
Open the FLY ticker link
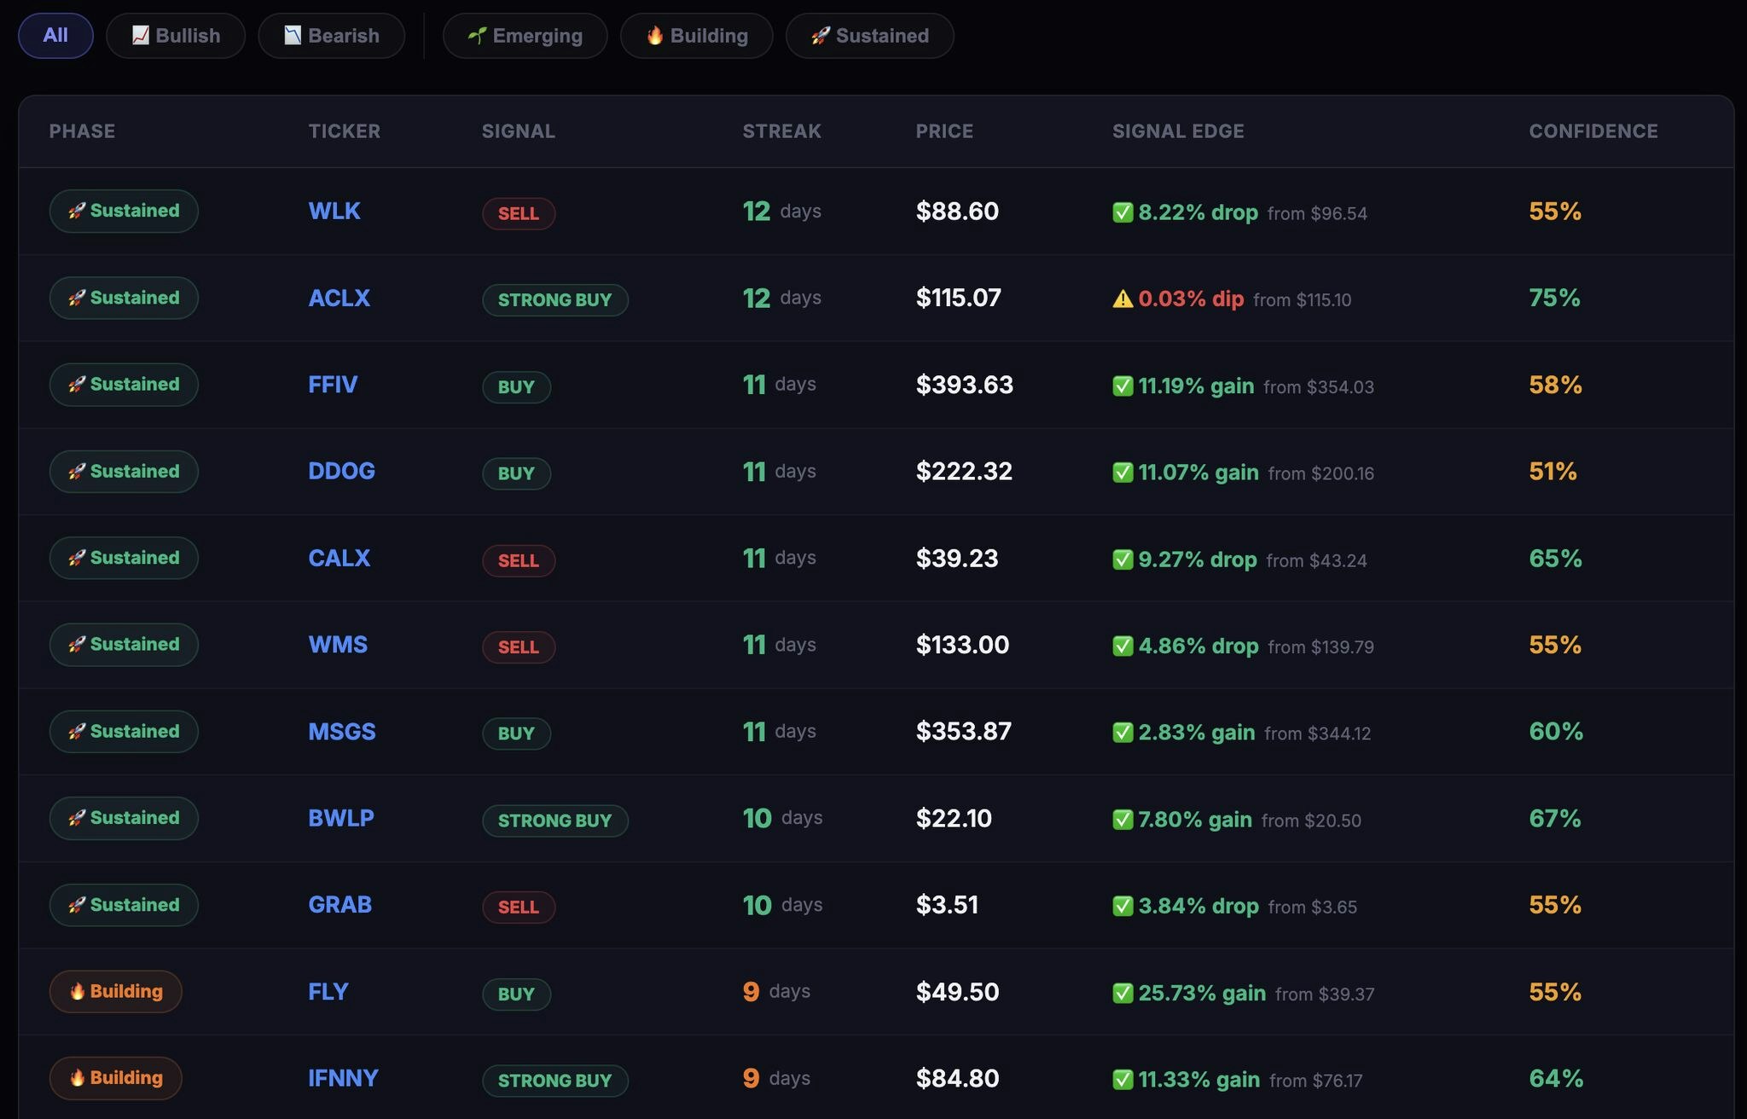click(328, 992)
